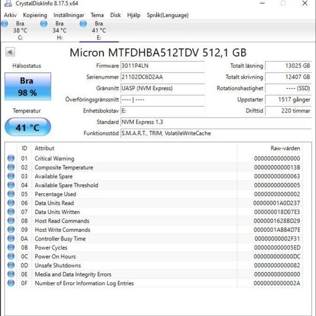Switch to the E: drive tab at 41 °C
This screenshot has height=316, width=316.
tap(99, 30)
